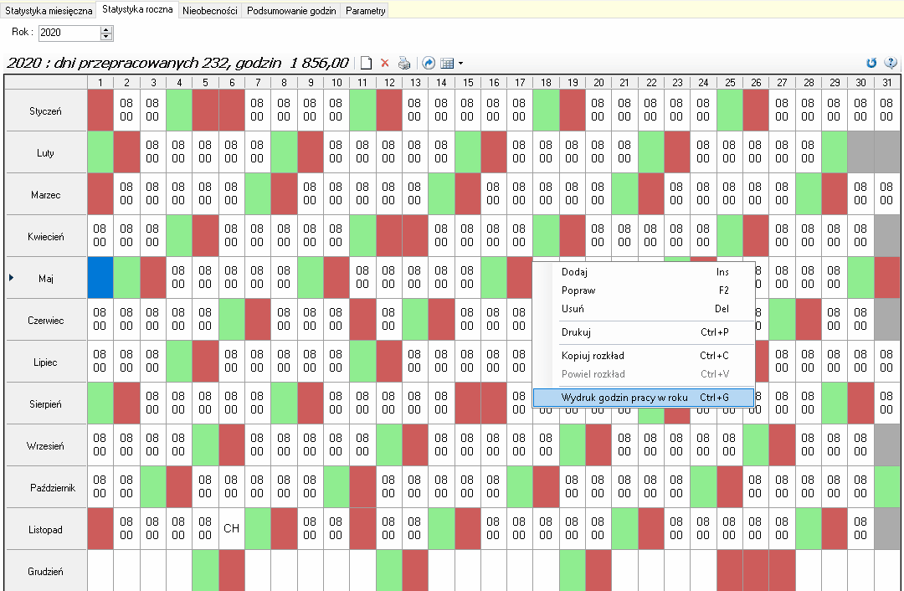Image resolution: width=904 pixels, height=591 pixels.
Task: Select the green Grudzień day 5 cell
Action: 205,571
